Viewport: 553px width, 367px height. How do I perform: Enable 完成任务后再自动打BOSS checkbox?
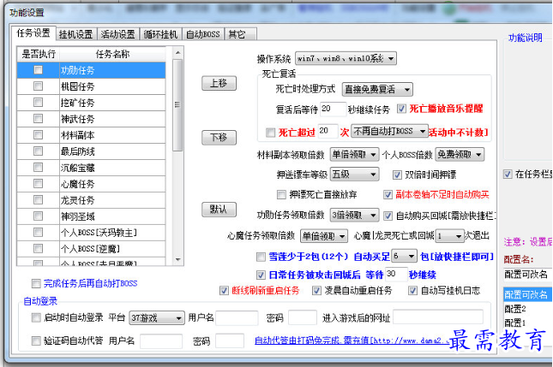point(36,283)
